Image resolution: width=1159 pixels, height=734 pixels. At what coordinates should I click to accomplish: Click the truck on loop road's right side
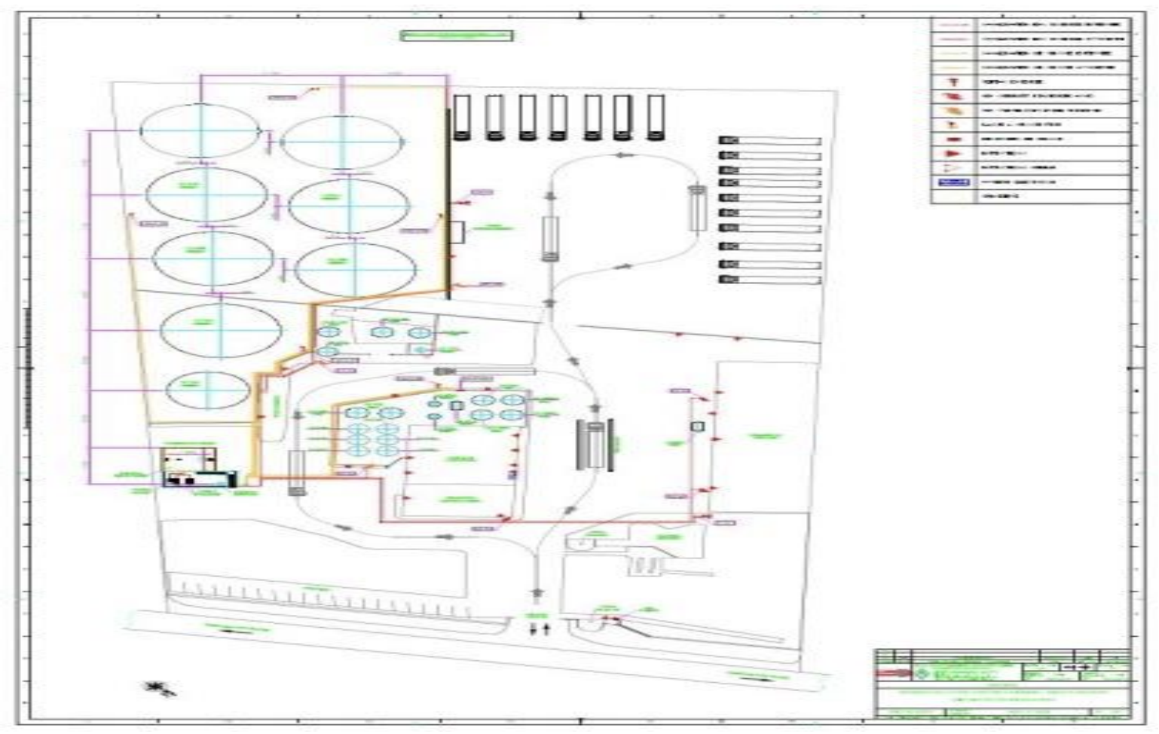[x=696, y=208]
